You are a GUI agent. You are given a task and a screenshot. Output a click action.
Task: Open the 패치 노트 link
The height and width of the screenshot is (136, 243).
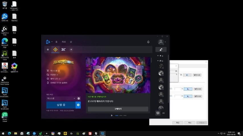[x=53, y=79]
